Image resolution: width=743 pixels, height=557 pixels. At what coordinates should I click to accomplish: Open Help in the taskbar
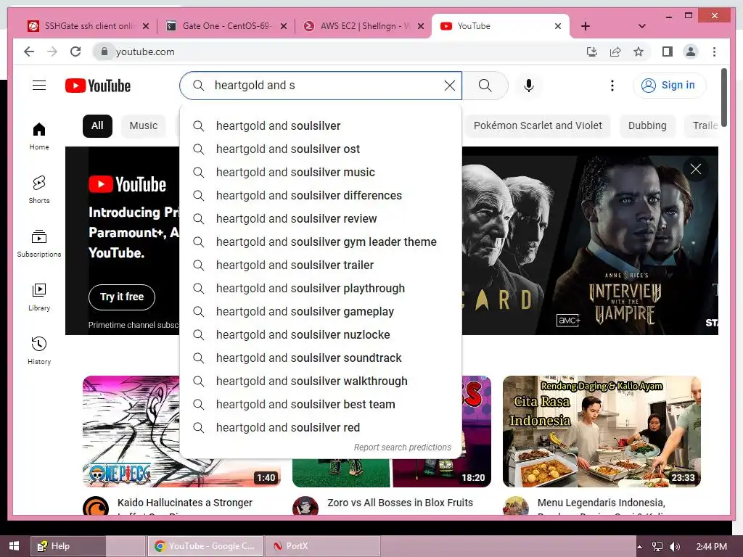67,546
